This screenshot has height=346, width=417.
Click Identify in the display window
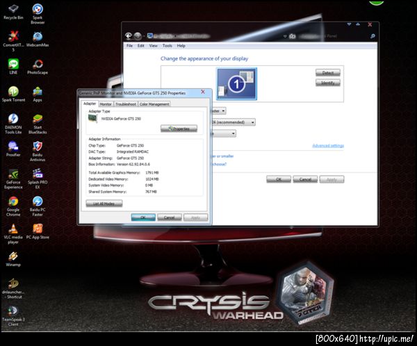(328, 83)
